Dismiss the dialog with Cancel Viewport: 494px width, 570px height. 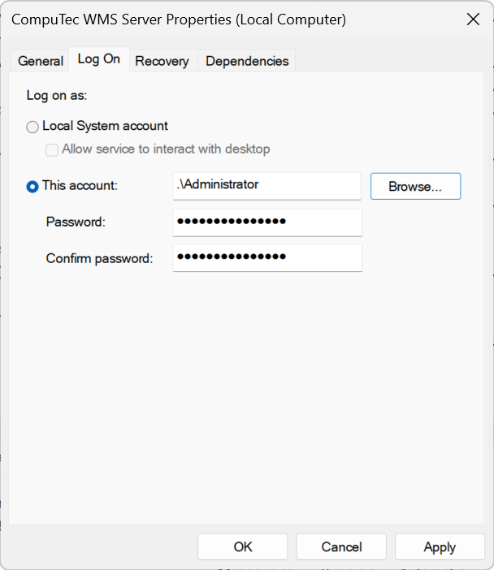coord(341,546)
